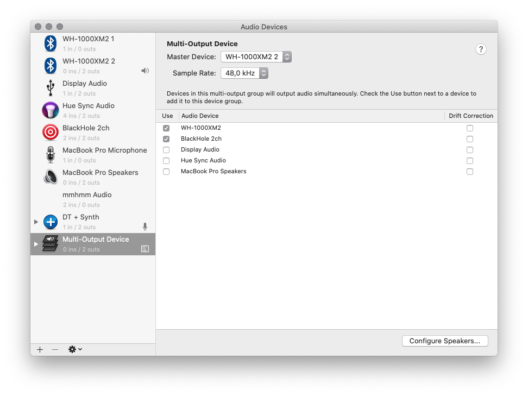This screenshot has width=528, height=396.
Task: Click 'Hue Sync Audio' row name in device table
Action: click(203, 161)
